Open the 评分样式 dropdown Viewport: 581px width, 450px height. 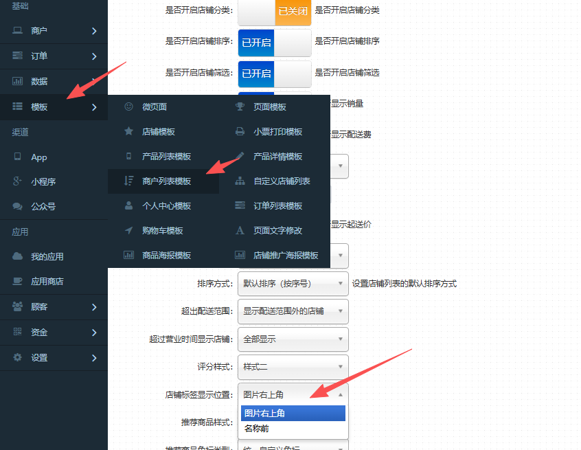[293, 367]
